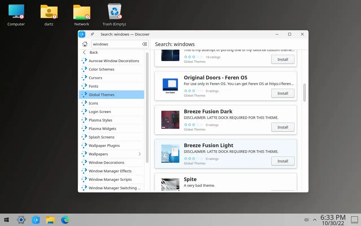Open the Breeze Fusion Dark title
The height and width of the screenshot is (226, 361).
click(x=208, y=111)
